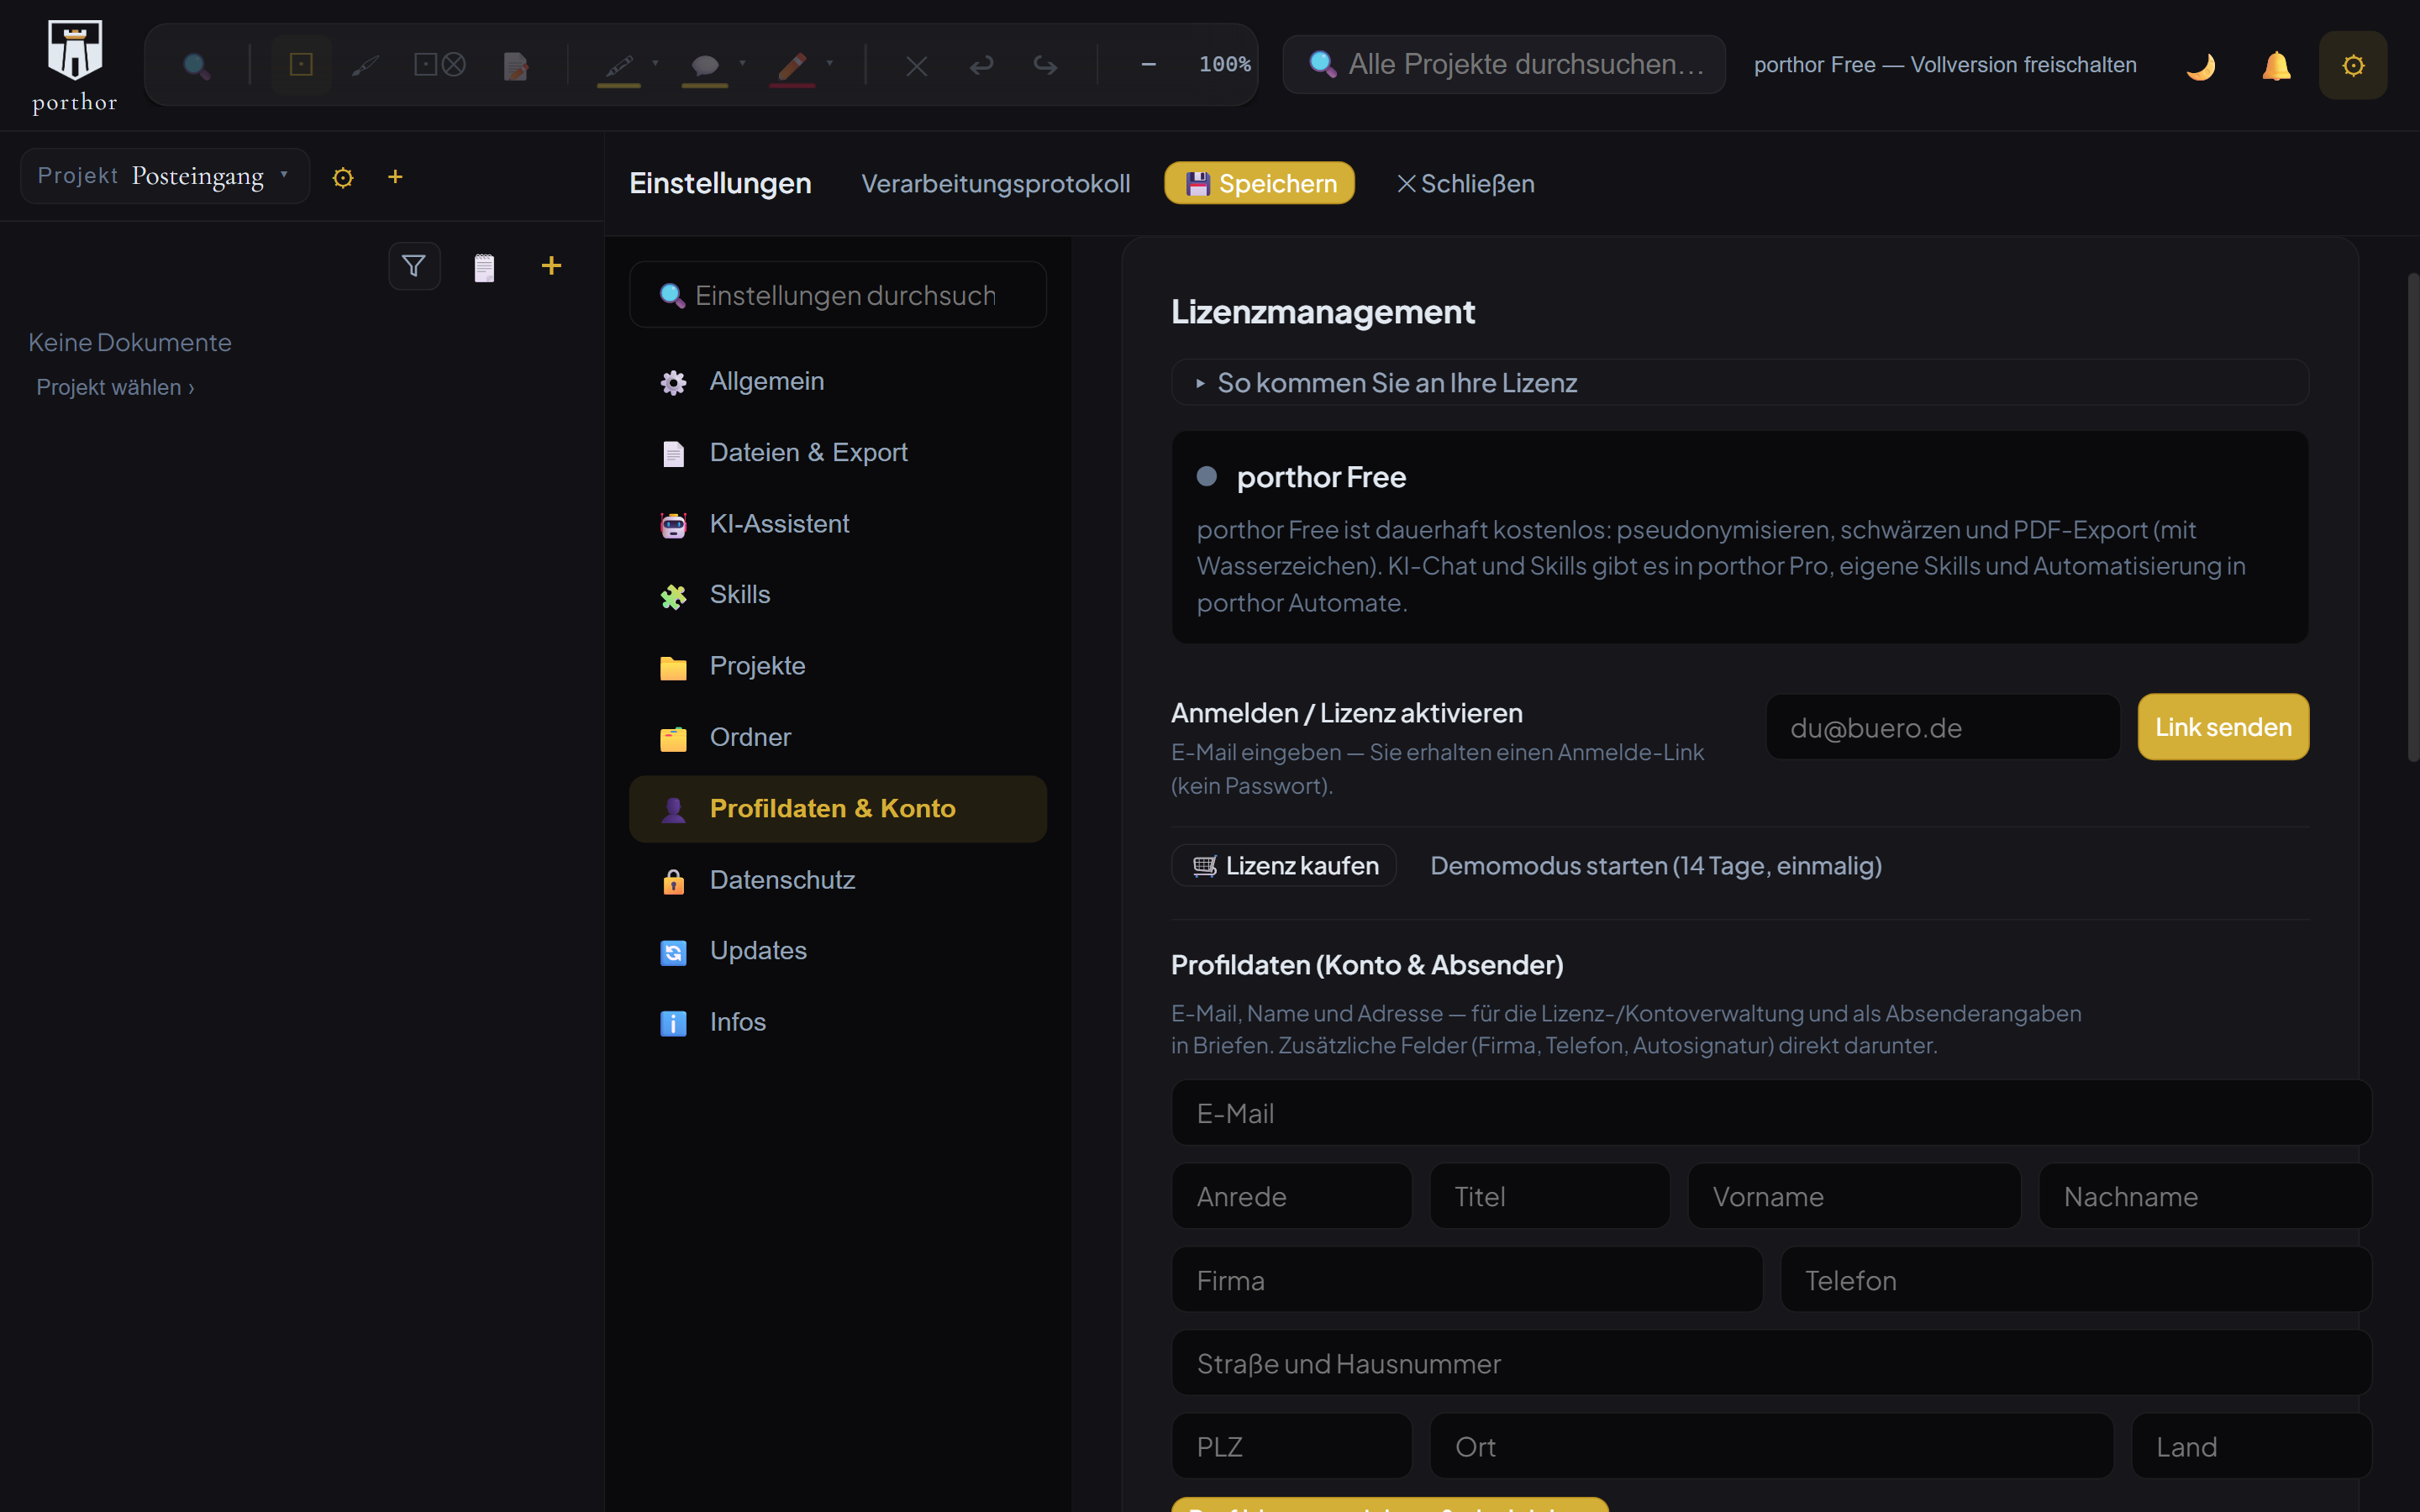This screenshot has width=2420, height=1512.
Task: Open Ordner settings section
Action: point(838,737)
